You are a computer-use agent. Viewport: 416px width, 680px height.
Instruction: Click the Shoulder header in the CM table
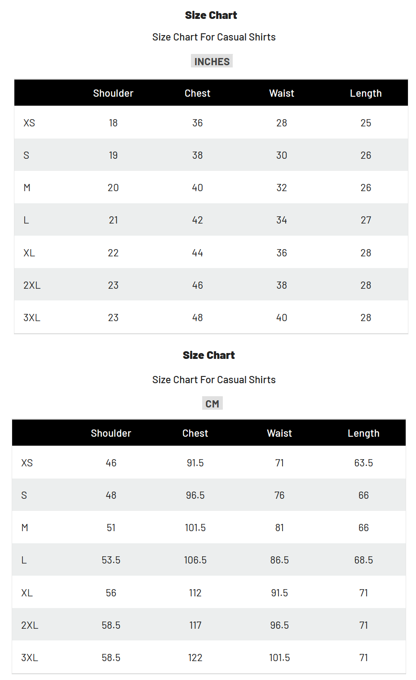tap(111, 434)
